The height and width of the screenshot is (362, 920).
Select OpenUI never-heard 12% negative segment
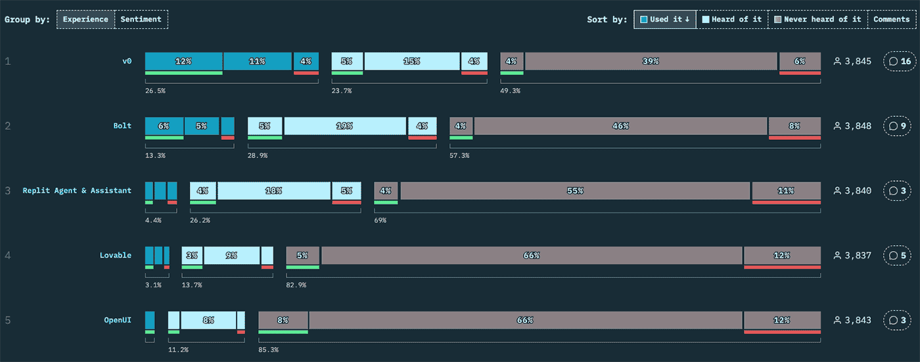click(782, 320)
